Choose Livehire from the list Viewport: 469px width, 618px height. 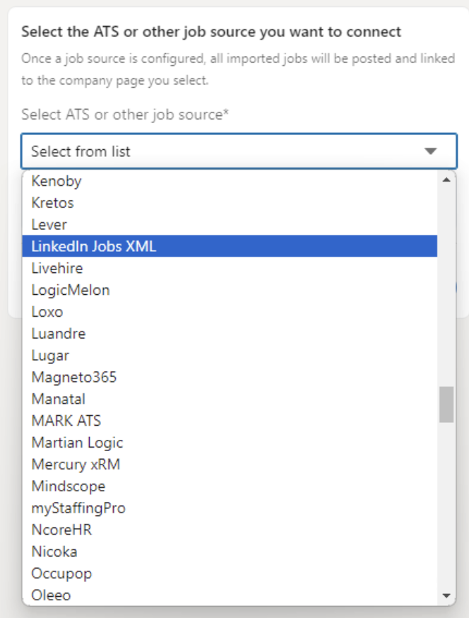57,268
